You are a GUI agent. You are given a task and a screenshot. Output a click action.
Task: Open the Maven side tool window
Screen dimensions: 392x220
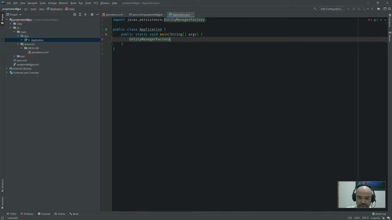390,37
